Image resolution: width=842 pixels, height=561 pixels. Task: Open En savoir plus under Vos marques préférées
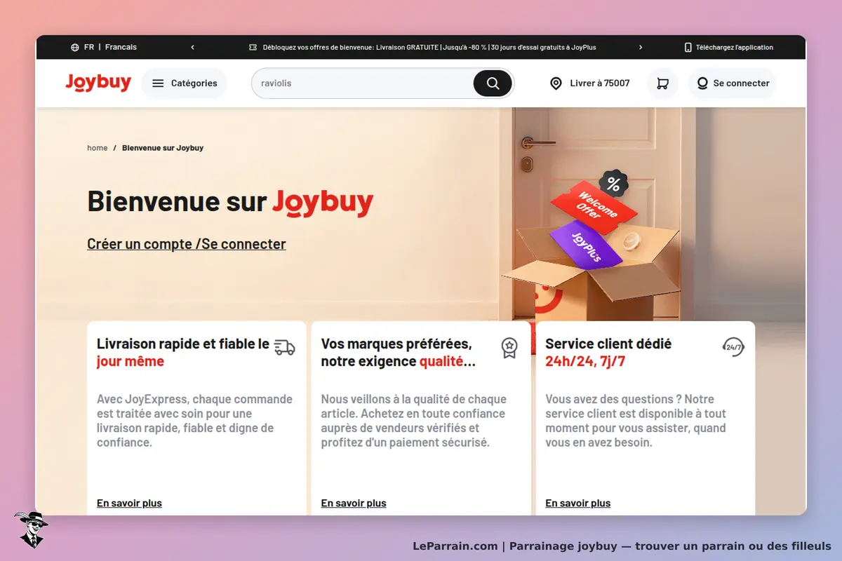tap(354, 503)
